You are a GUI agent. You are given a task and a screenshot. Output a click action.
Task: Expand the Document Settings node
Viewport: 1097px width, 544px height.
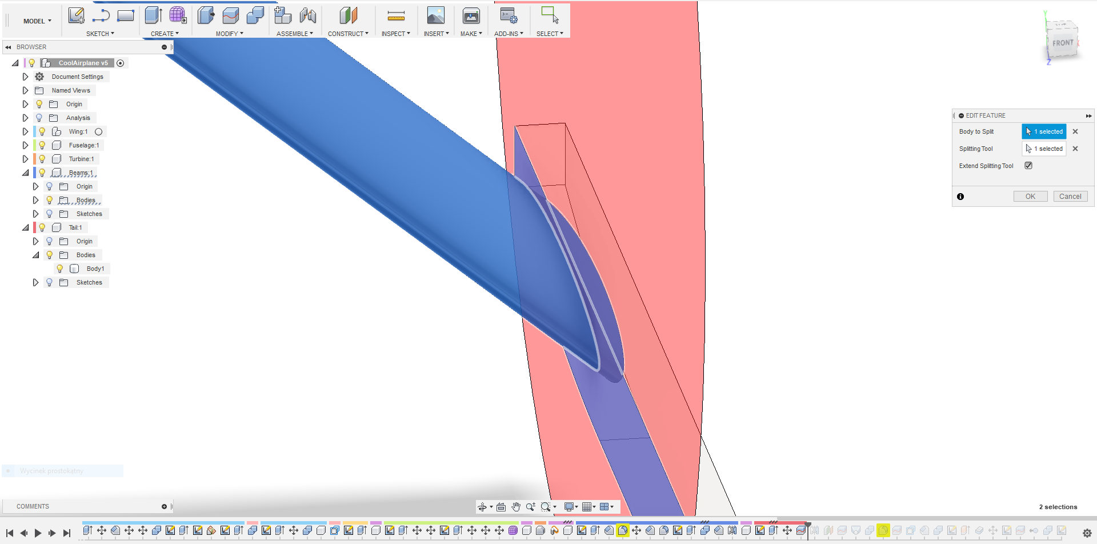tap(25, 77)
